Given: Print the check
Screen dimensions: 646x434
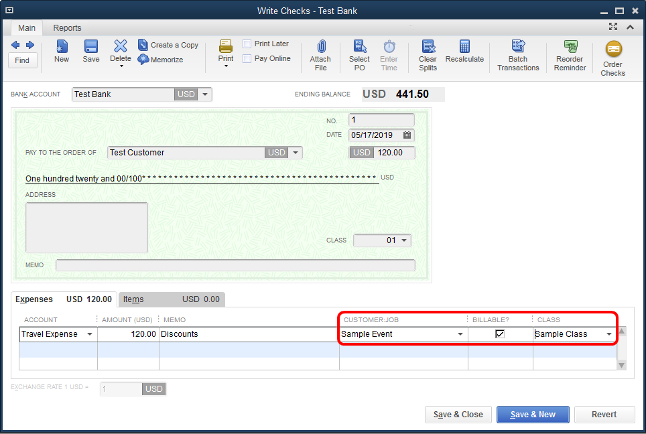Looking at the screenshot, I should click(225, 50).
